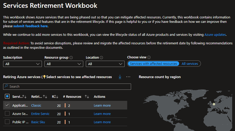Click the Public IP ... service name cell
The height and width of the screenshot is (131, 235).
click(20, 122)
